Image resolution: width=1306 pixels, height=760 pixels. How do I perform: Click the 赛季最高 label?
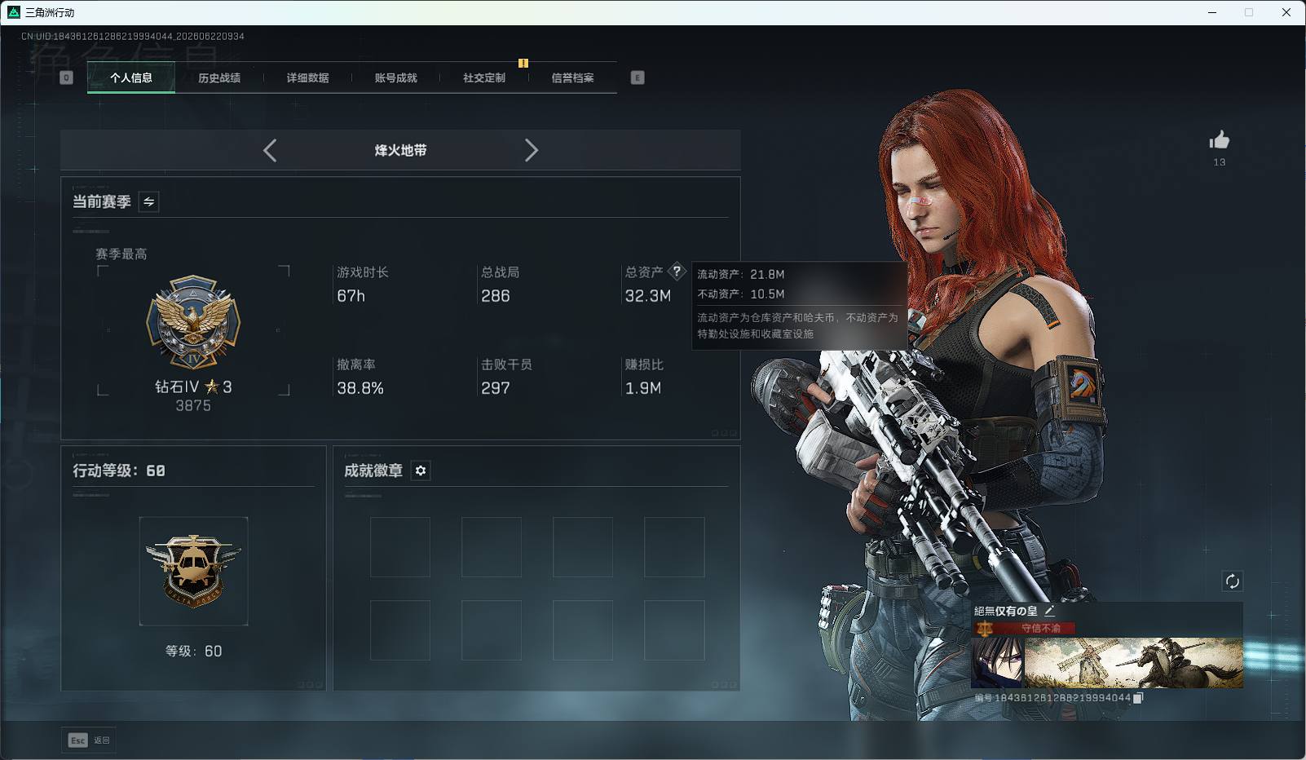coord(121,254)
